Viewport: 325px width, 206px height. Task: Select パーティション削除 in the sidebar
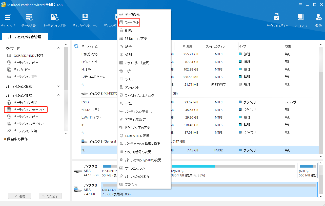(22, 103)
